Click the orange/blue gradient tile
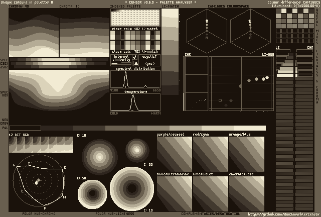This screenshot has height=217, width=321. tap(246, 154)
